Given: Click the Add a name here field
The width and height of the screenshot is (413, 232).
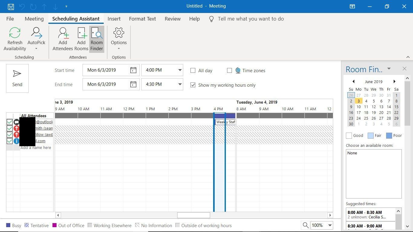Looking at the screenshot, I should coord(36,147).
